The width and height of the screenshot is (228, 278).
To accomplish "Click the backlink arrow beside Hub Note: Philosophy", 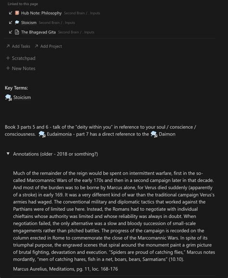I will click(x=11, y=13).
